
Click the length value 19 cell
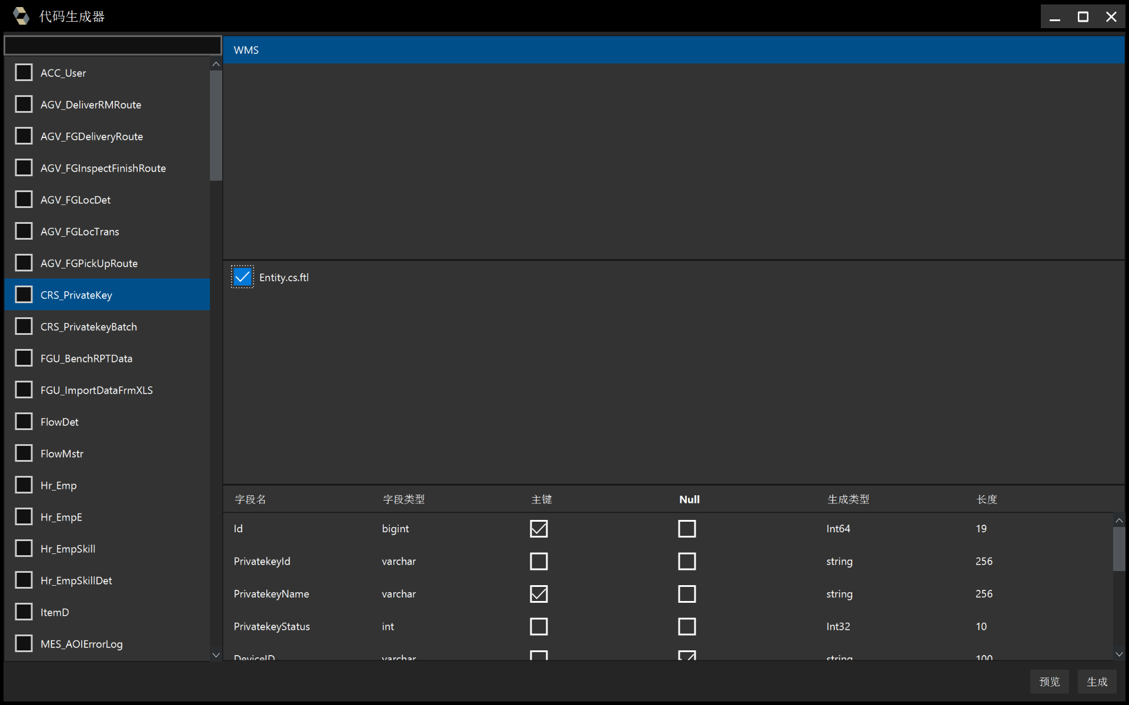pos(981,529)
